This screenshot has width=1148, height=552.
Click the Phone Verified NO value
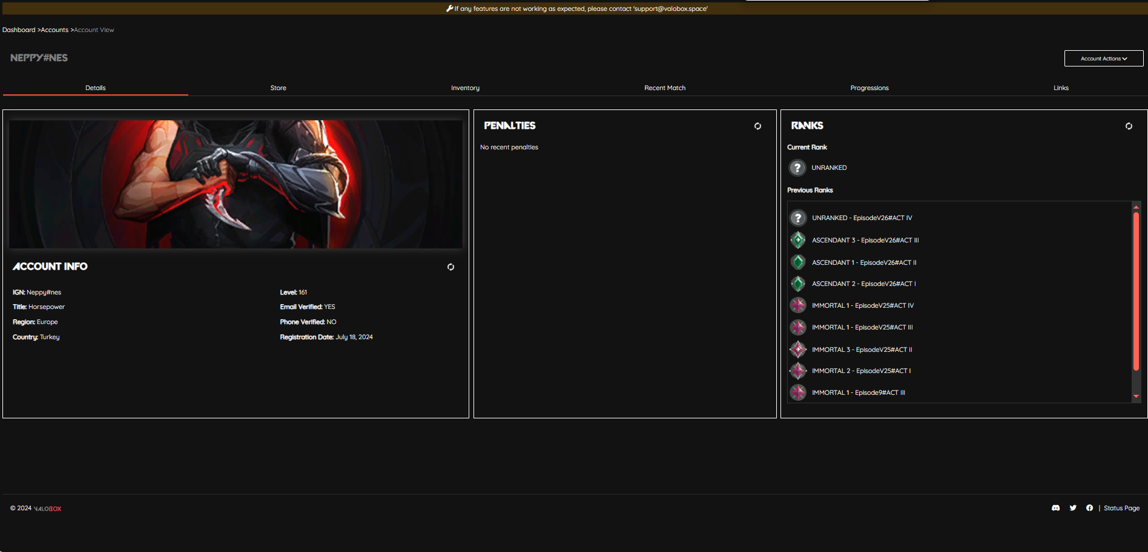(331, 322)
